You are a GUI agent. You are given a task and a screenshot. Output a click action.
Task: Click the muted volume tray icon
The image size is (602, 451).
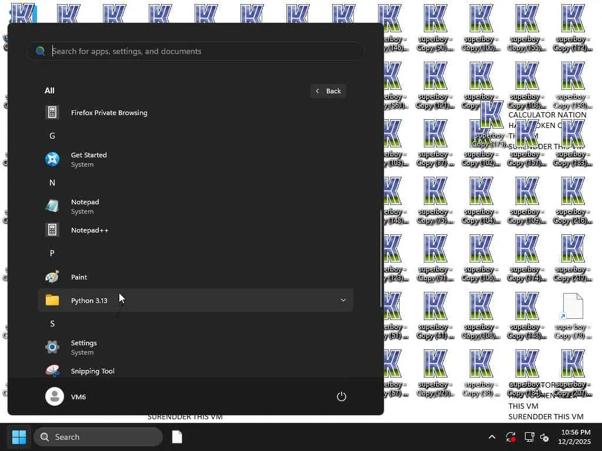[544, 437]
